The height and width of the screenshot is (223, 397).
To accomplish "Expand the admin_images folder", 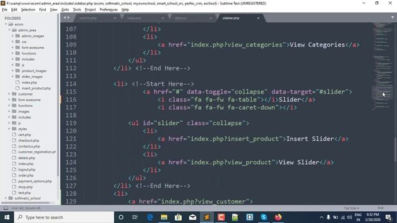I will (12, 36).
